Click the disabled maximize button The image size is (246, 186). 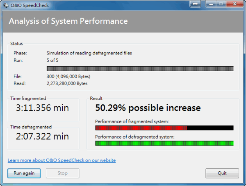(221, 4)
